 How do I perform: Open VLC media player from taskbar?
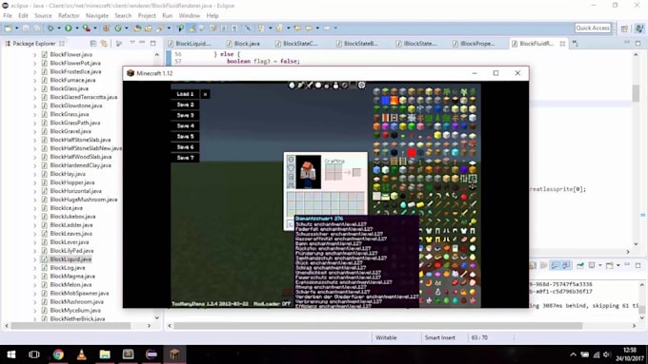[x=82, y=354]
